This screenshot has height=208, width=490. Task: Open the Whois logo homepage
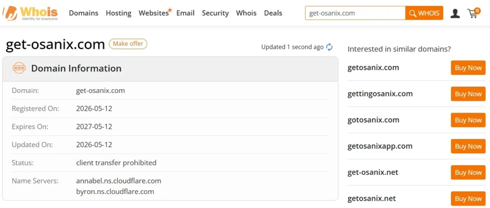click(30, 13)
